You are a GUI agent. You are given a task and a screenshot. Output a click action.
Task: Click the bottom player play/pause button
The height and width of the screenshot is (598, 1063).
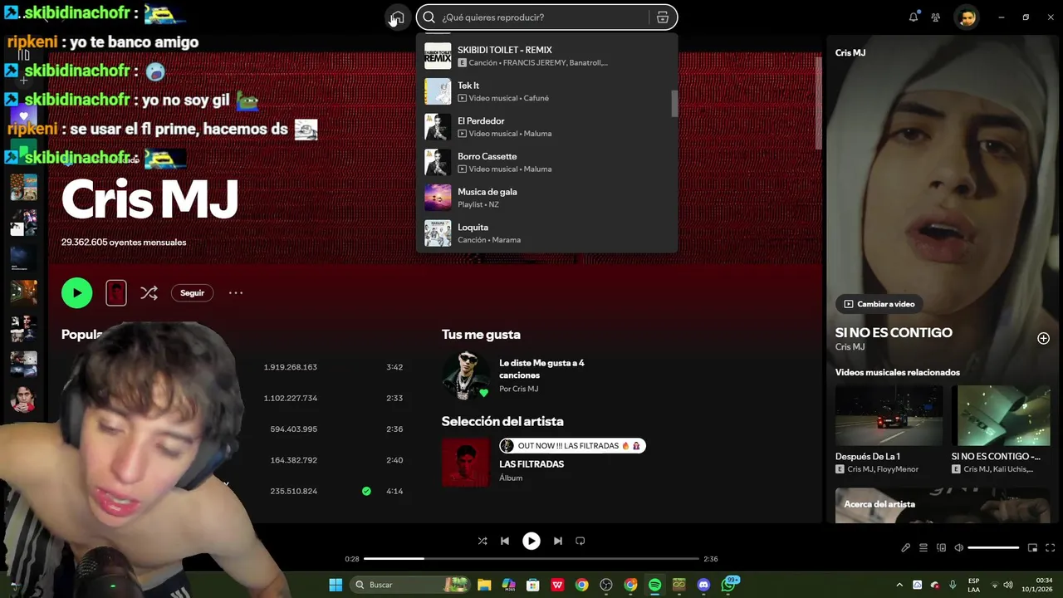[x=531, y=541]
